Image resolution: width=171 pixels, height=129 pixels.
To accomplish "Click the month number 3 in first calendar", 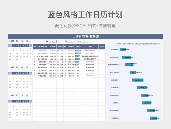I will [22, 41].
